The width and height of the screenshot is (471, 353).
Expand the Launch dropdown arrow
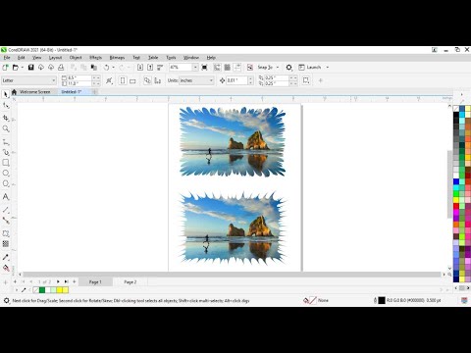click(328, 68)
